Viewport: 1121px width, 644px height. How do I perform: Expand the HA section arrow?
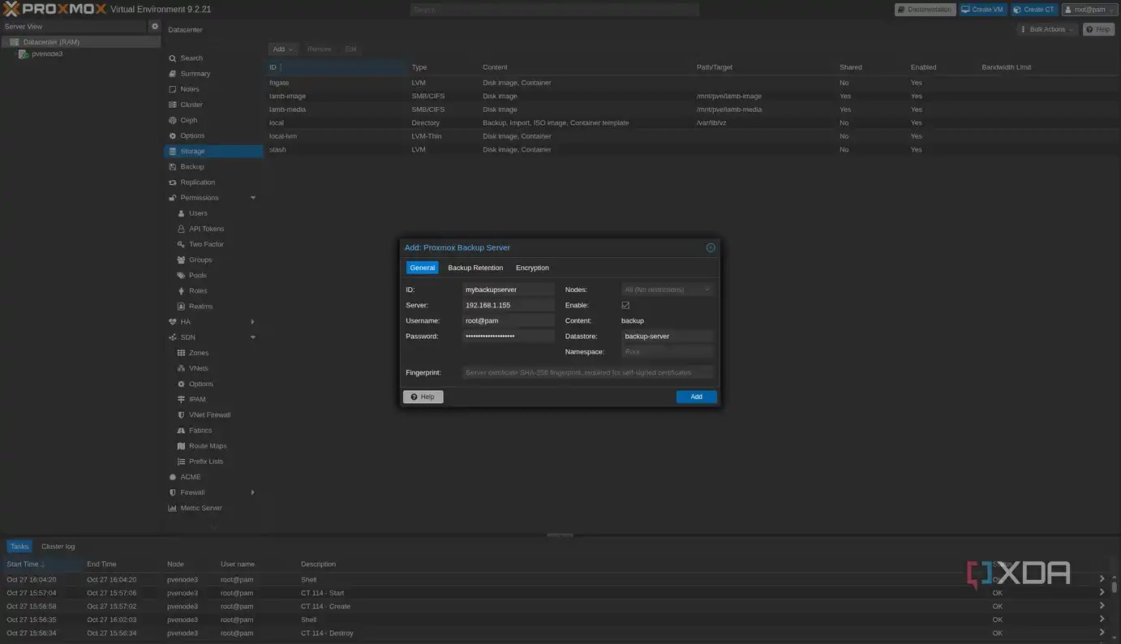[x=253, y=322]
